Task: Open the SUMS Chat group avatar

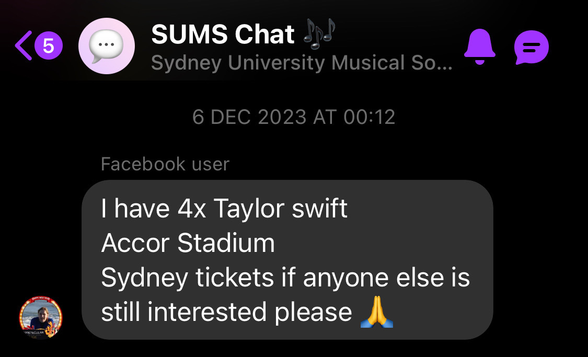Action: click(x=106, y=46)
